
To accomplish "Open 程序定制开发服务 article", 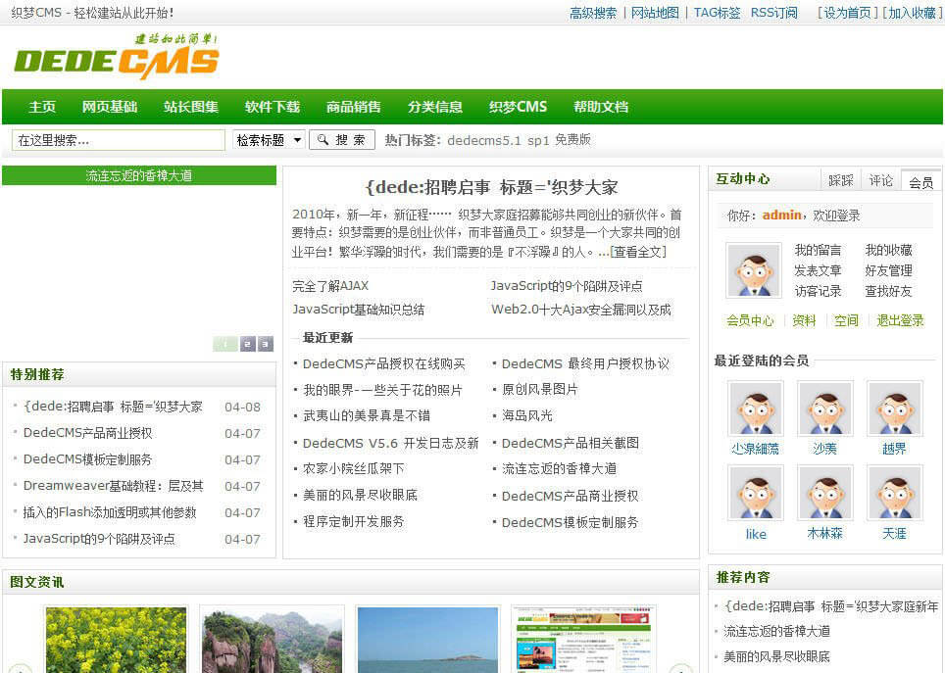I will [x=353, y=522].
